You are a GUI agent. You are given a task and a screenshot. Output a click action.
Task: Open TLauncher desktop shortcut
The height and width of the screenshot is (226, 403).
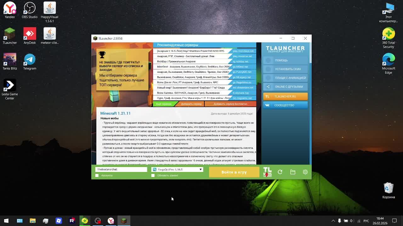[x=10, y=36]
